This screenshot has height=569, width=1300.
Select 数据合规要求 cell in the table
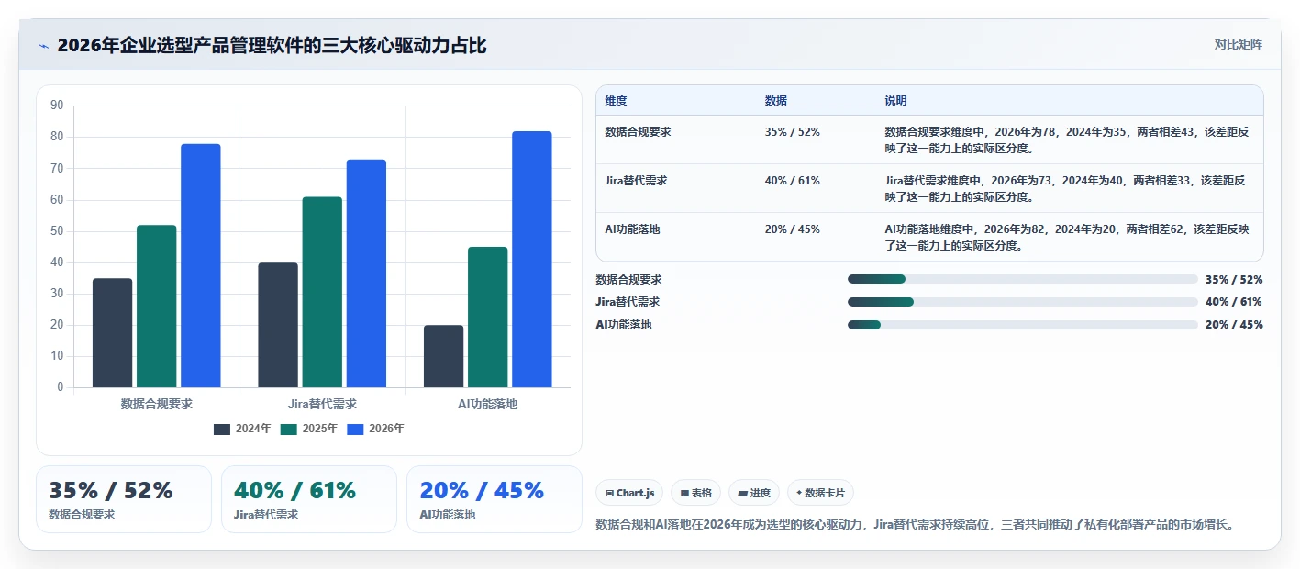[639, 132]
